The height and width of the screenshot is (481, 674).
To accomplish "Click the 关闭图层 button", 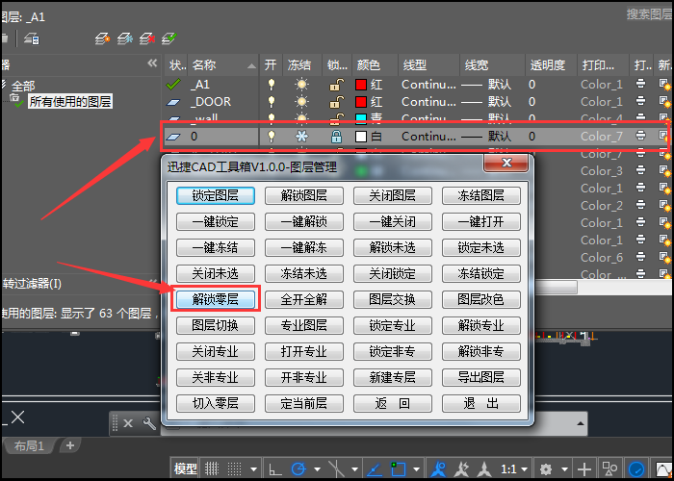I will [x=393, y=196].
